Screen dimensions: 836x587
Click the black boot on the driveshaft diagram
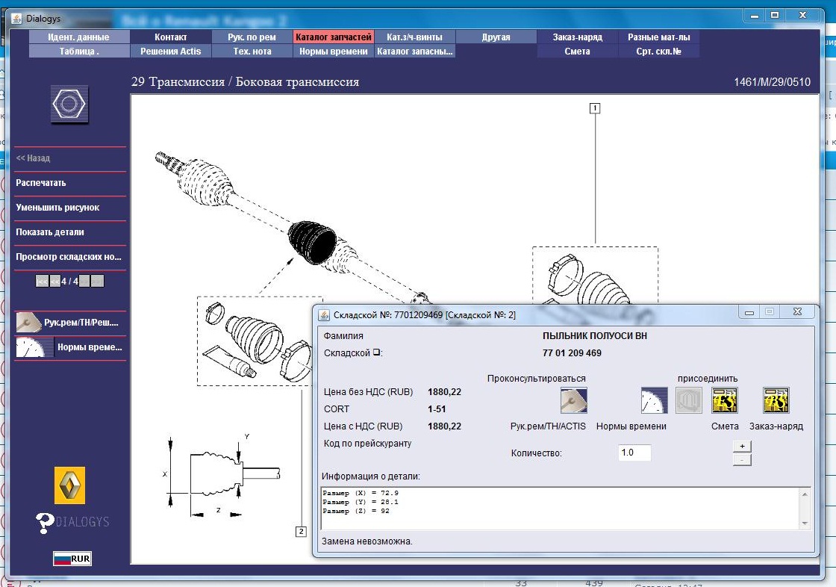tap(313, 242)
